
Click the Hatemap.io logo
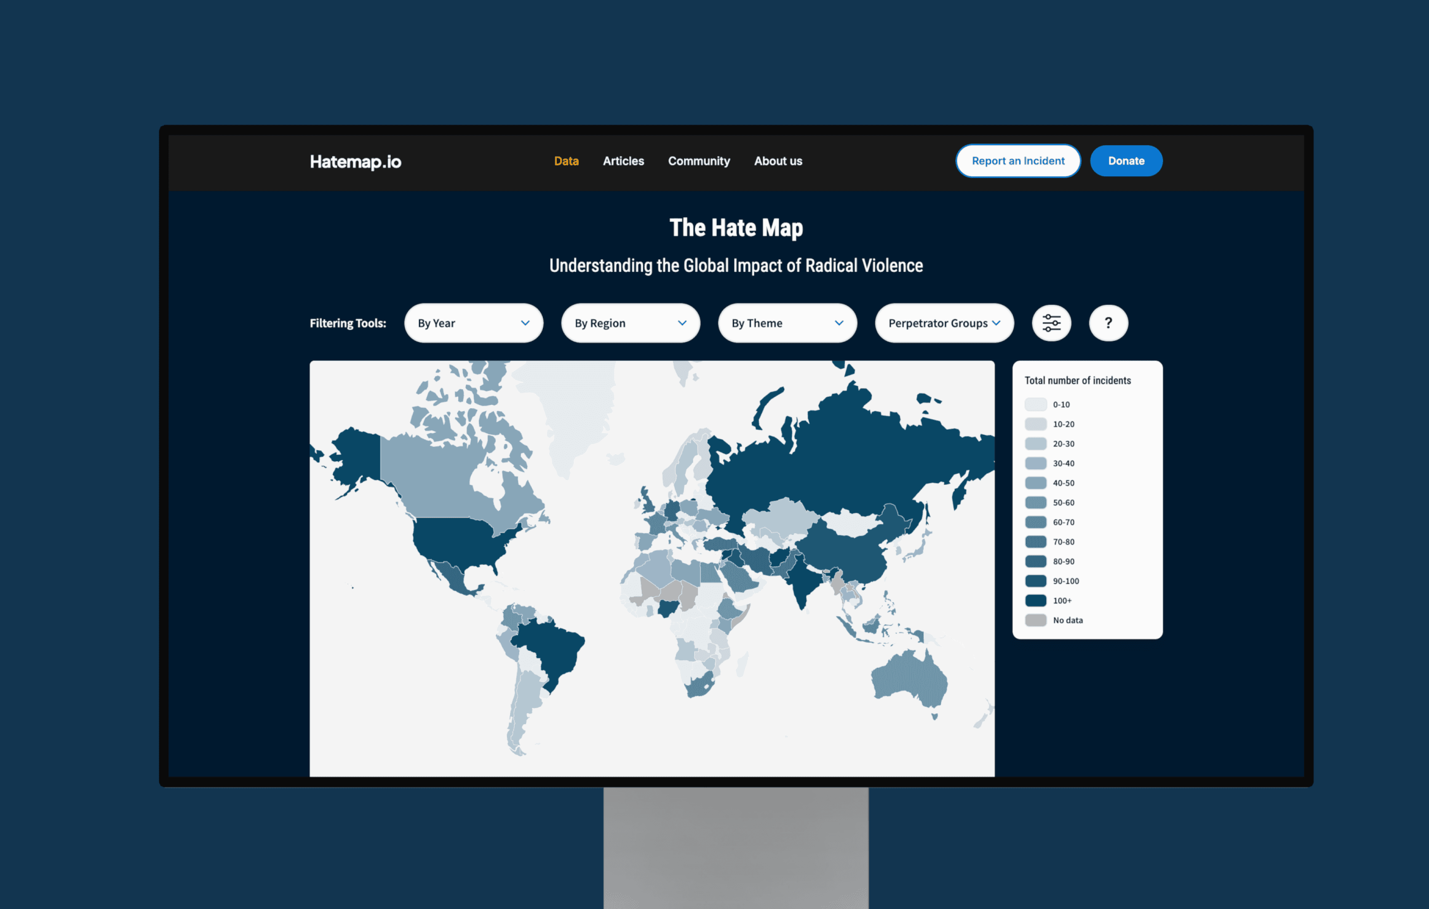pos(355,161)
